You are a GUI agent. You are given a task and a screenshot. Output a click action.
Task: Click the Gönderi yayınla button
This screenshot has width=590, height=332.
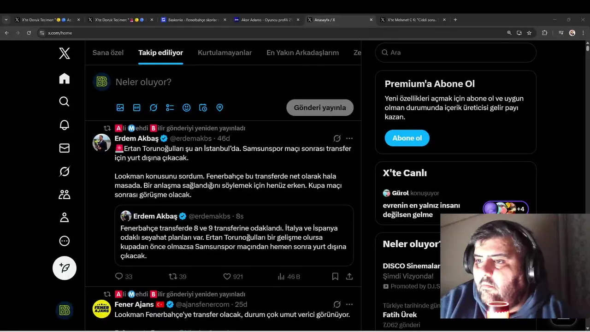[320, 107]
